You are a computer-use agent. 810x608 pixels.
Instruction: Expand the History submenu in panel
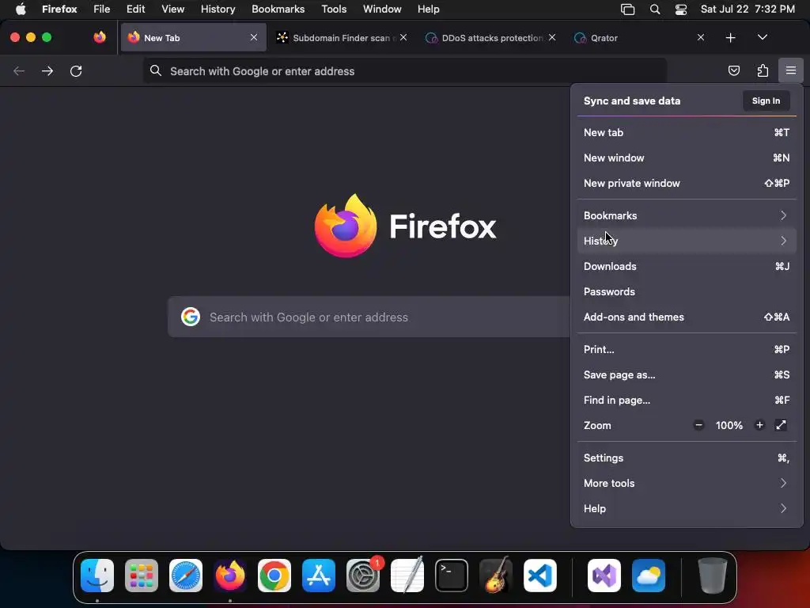(x=687, y=241)
